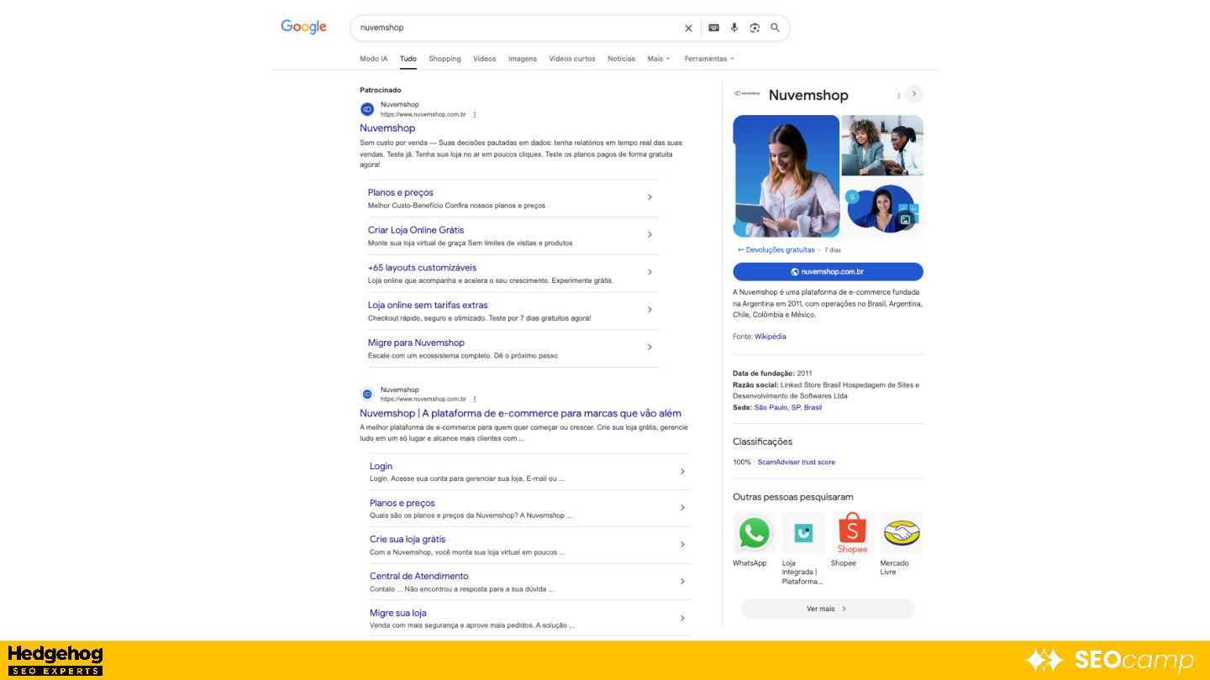Click the 'Ver mais' button

click(x=828, y=609)
